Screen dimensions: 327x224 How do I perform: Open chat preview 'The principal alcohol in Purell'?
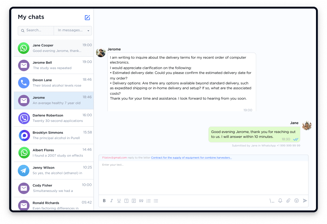click(56, 138)
